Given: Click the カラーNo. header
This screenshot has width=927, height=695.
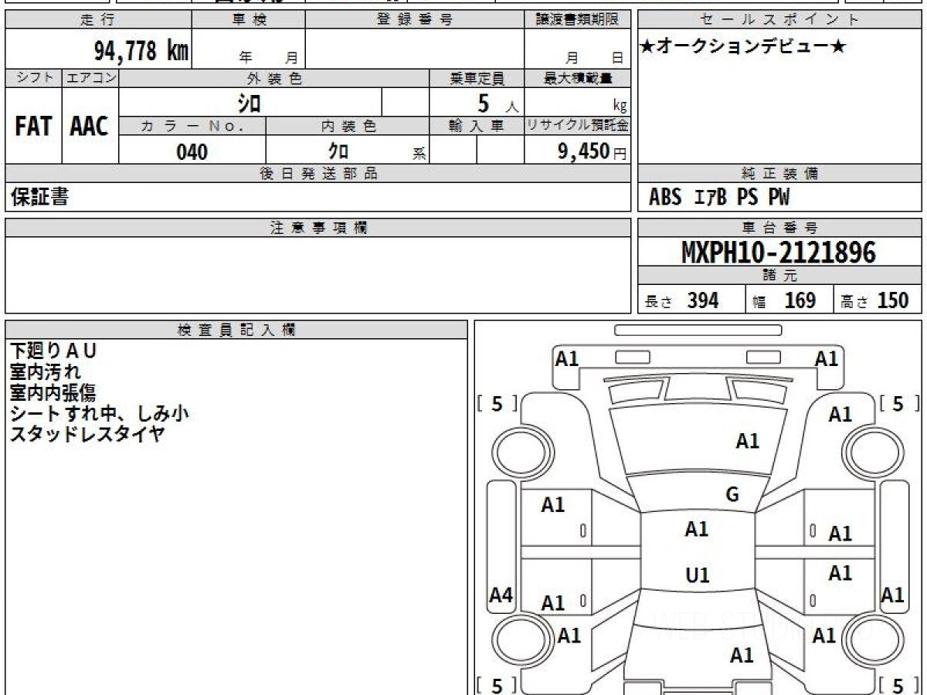Looking at the screenshot, I should point(192,127).
